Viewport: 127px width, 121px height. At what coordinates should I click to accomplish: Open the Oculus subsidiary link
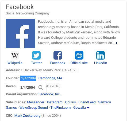[71, 102]
